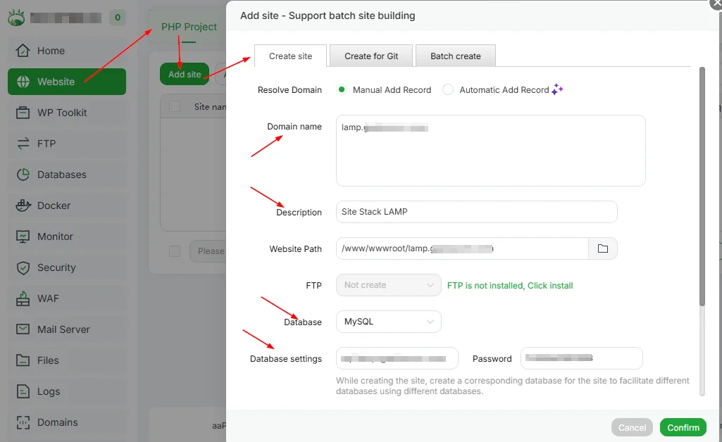Browse website path with folder icon
722x442 pixels.
603,248
